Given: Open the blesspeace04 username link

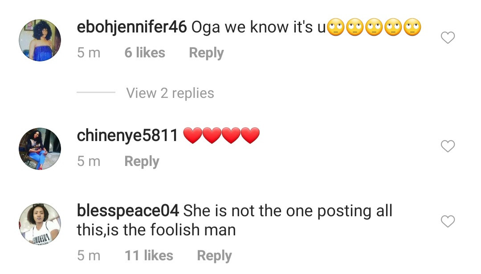Looking at the screenshot, I should point(128,210).
